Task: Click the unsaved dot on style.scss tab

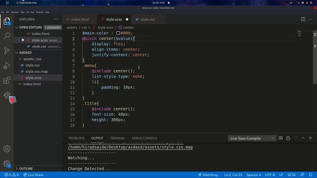Action: 127,19
